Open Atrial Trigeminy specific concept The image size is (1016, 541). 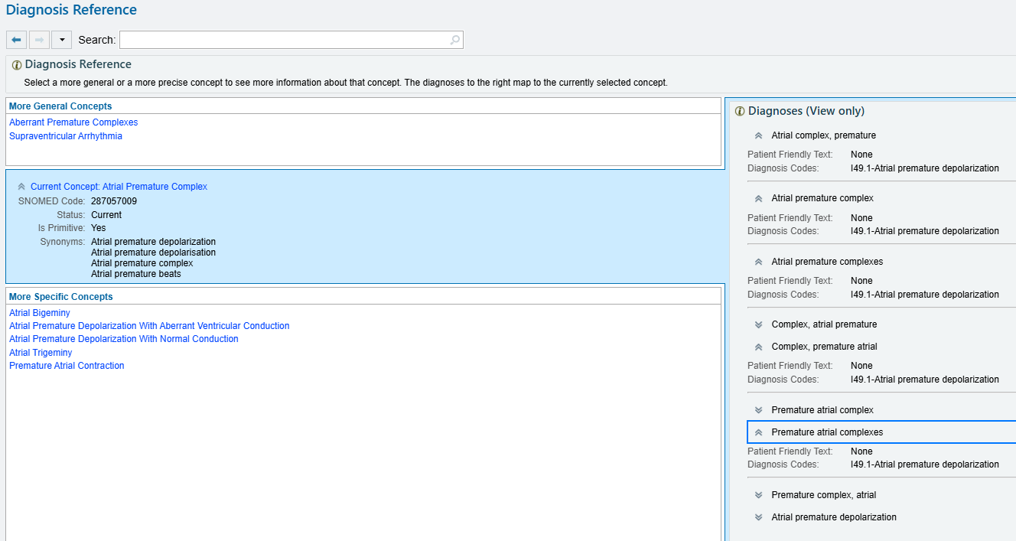(41, 353)
